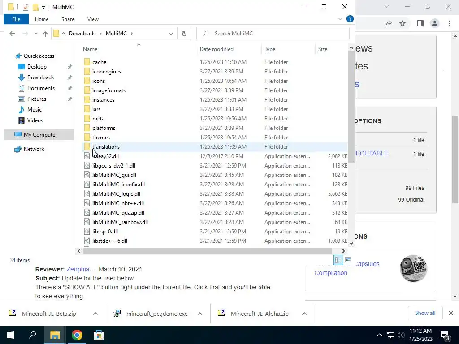Open the File menu tab

click(16, 19)
